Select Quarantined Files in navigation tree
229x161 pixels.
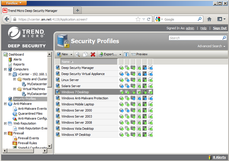coord(30,114)
